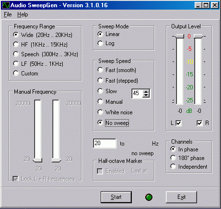Click the Start button
221x209 pixels.
[116, 197]
